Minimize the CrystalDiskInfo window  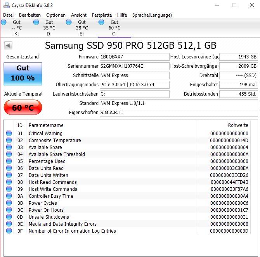pyautogui.click(x=217, y=5)
